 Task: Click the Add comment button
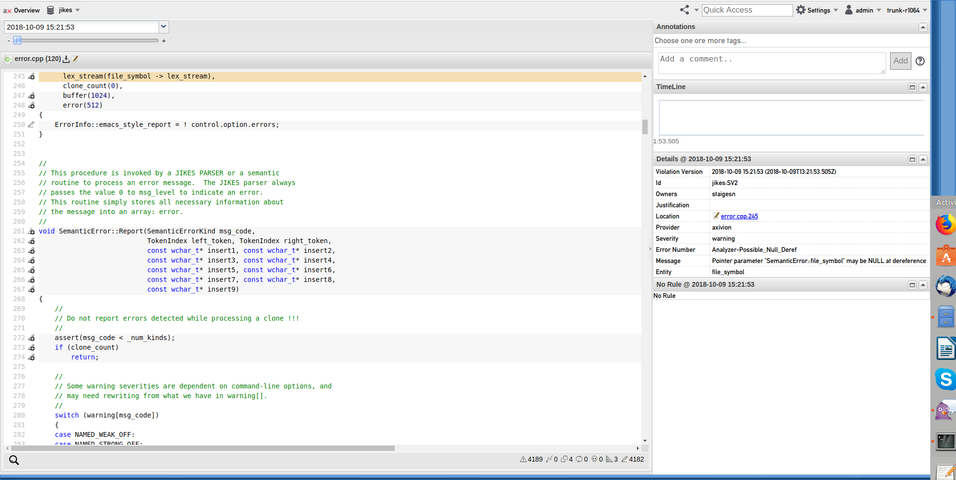tap(900, 61)
